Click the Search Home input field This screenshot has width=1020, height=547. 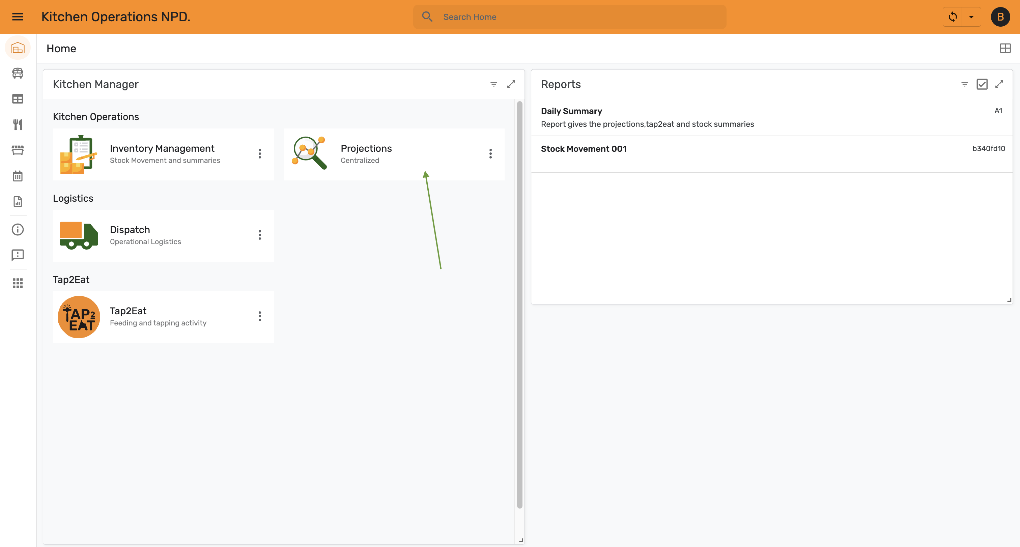569,17
